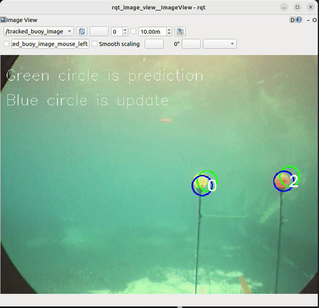
Task: Click the 'Image View' panel title
Action: [22, 20]
